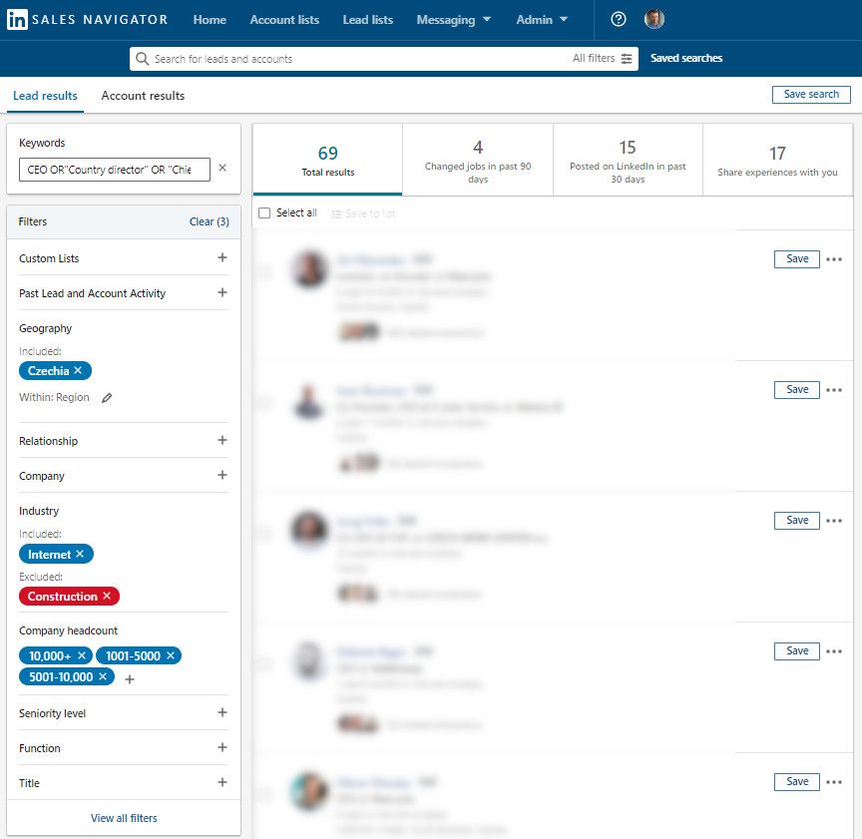Remove the 5001-10,000 headcount chip
This screenshot has height=839, width=862.
tap(103, 676)
